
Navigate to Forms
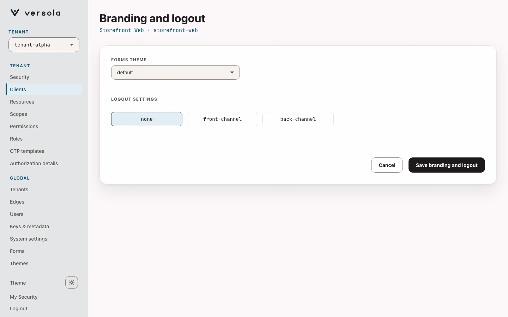[44, 251]
